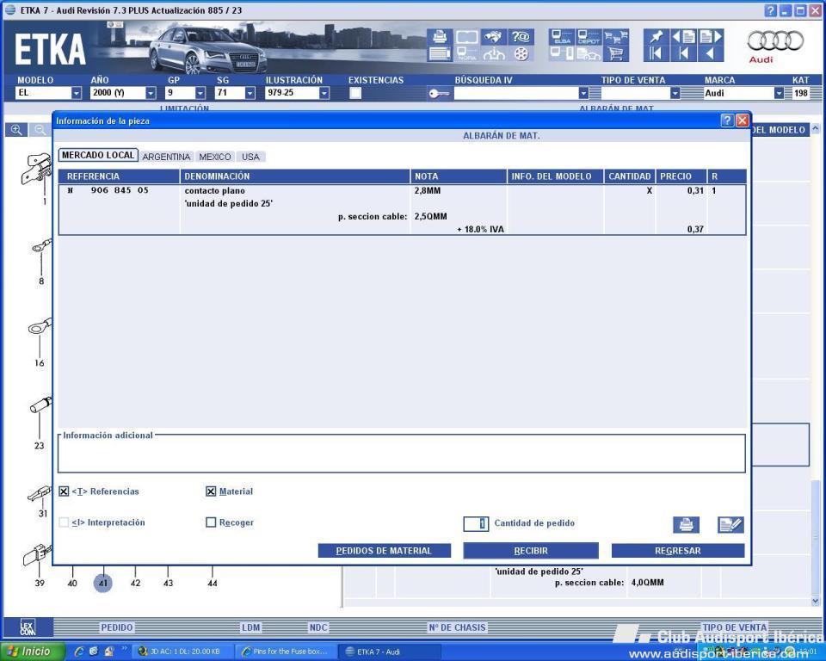Select illustration item number 44
Viewport: 826px width, 661px height.
click(213, 583)
